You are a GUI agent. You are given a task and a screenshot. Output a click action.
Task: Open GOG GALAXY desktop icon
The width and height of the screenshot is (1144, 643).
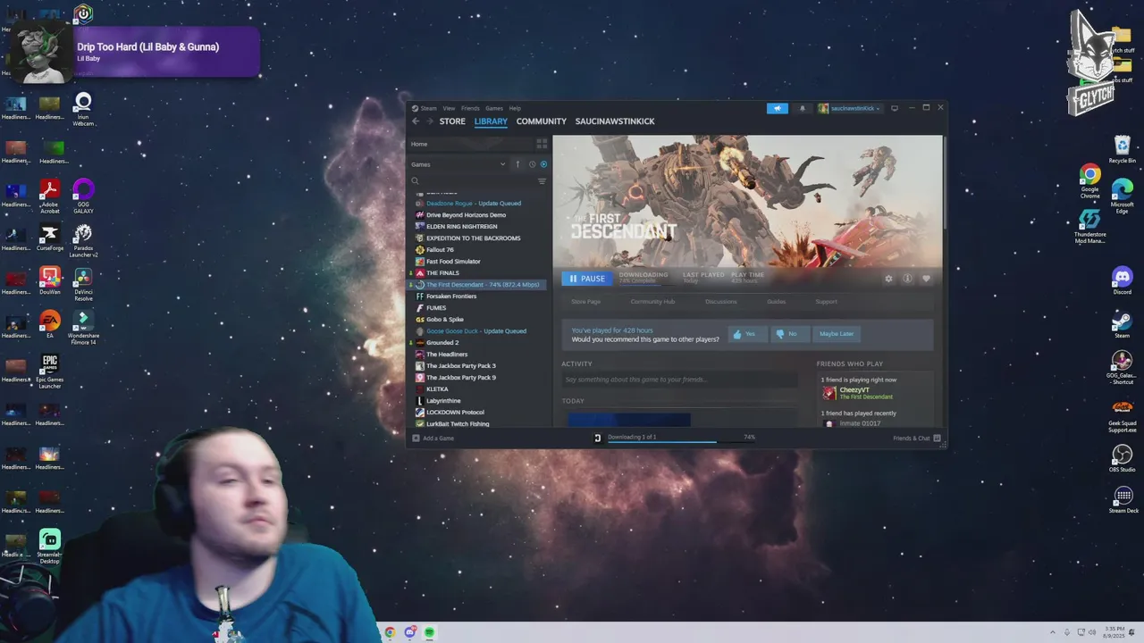[83, 196]
